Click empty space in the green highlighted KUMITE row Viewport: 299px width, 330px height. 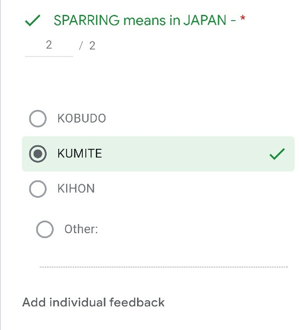coord(184,154)
